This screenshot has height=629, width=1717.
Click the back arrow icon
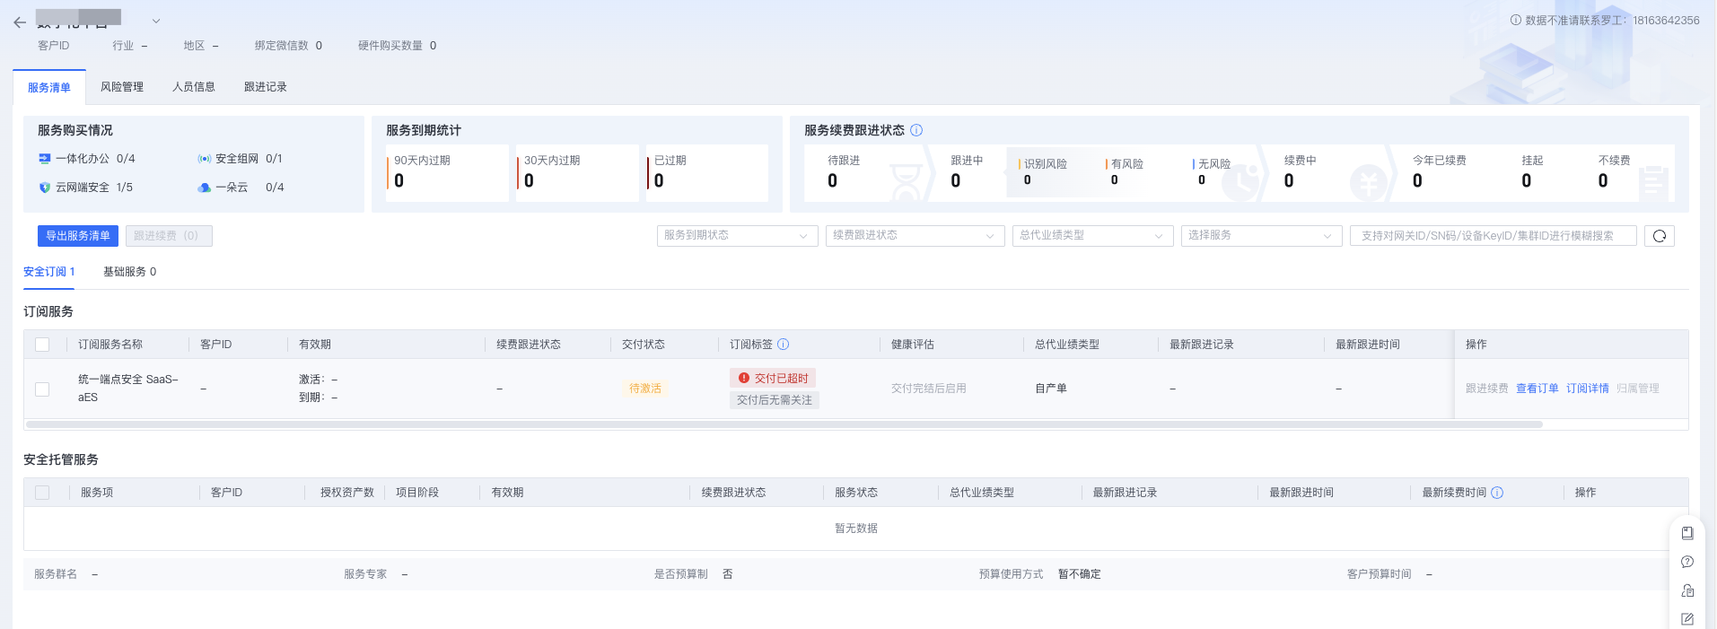20,22
